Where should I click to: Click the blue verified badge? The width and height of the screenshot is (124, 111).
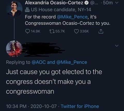[x=87, y=3]
